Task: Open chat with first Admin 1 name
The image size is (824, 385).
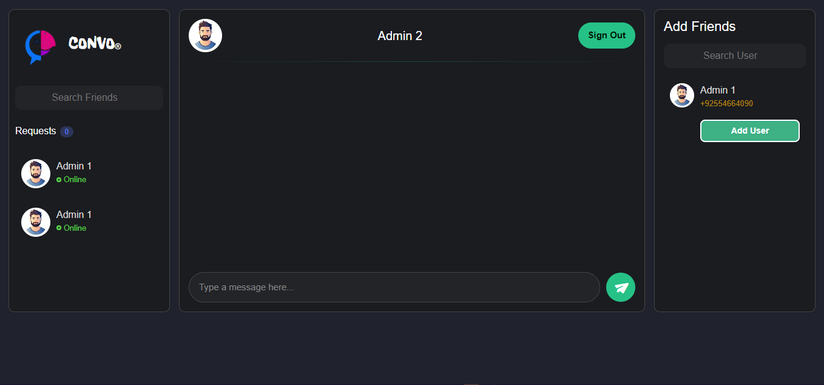Action: coord(74,166)
